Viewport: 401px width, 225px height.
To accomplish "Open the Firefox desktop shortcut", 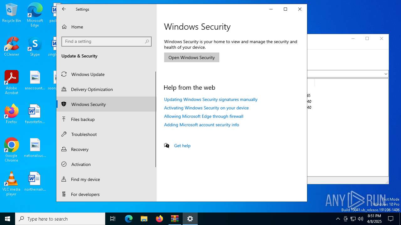I will click(12, 114).
